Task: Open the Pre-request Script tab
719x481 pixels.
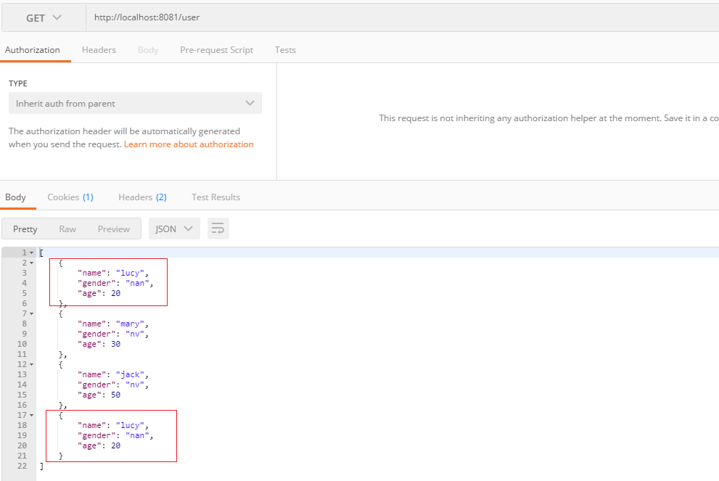Action: click(x=216, y=50)
